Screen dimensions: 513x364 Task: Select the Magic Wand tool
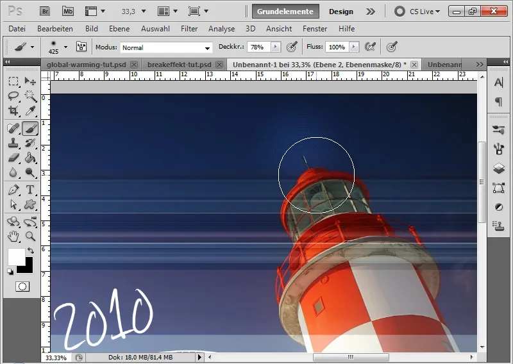tap(30, 96)
